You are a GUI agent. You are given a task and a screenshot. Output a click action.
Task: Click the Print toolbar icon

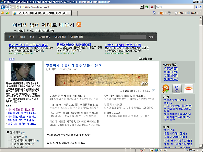click(x=169, y=13)
